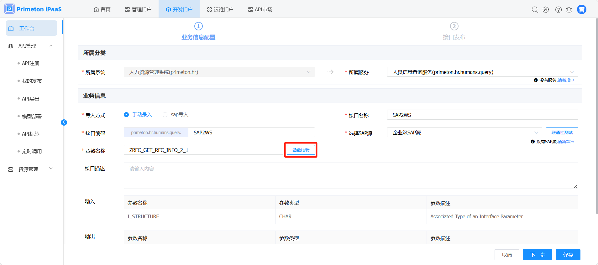
Task: Open the AI assistant icon
Action: [546, 10]
